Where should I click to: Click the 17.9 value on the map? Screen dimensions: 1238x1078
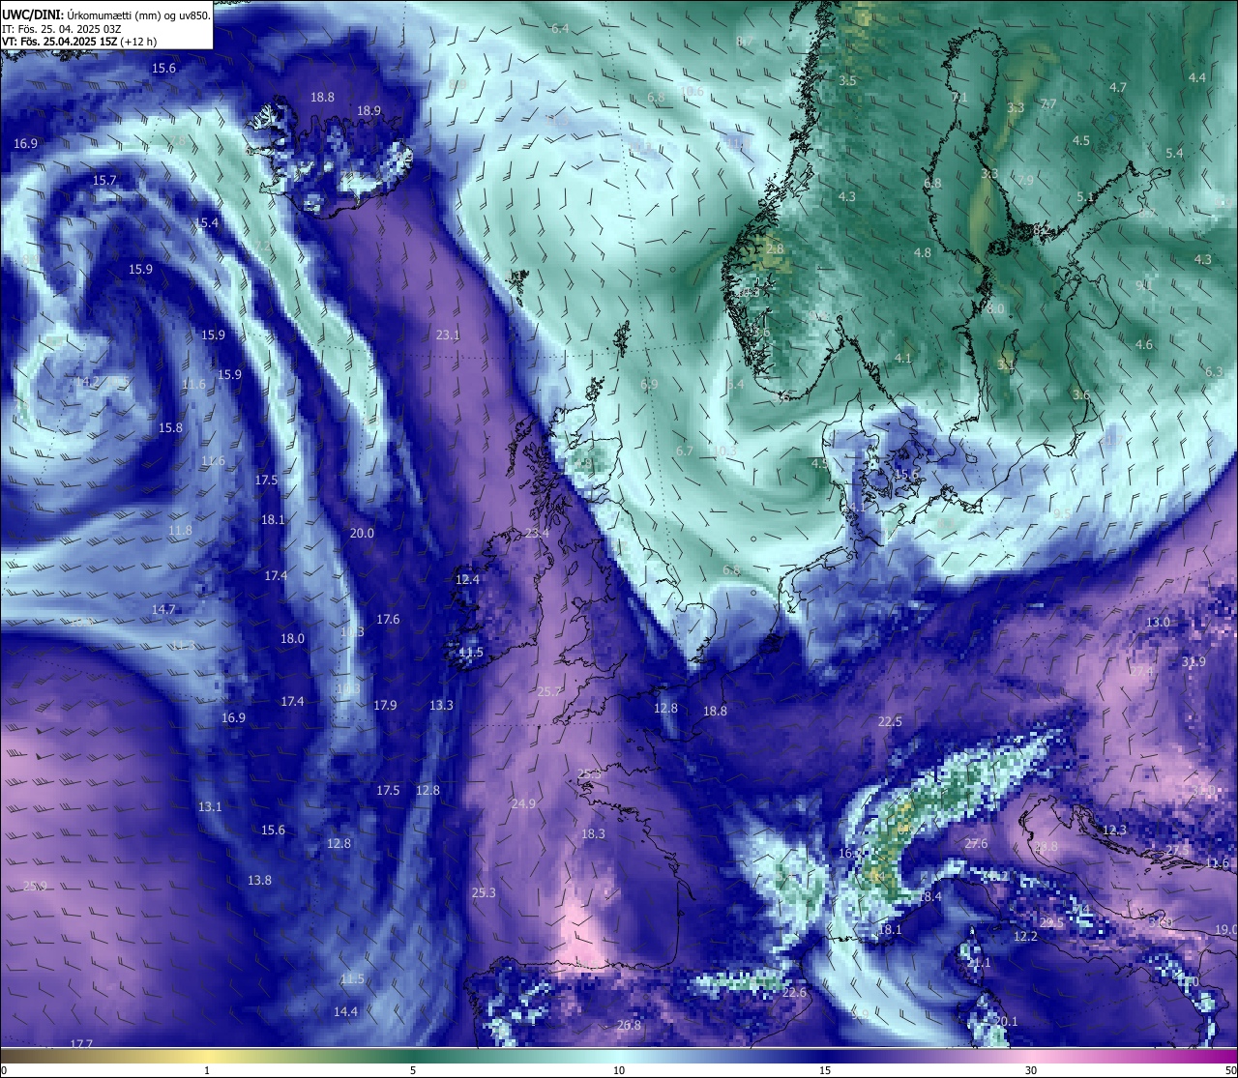click(385, 706)
